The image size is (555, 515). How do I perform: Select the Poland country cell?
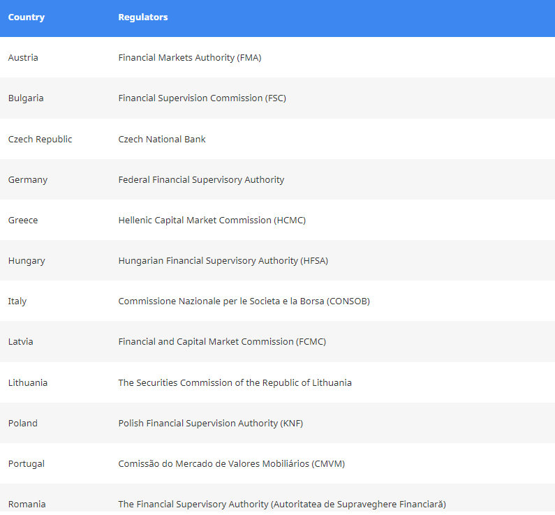(22, 424)
